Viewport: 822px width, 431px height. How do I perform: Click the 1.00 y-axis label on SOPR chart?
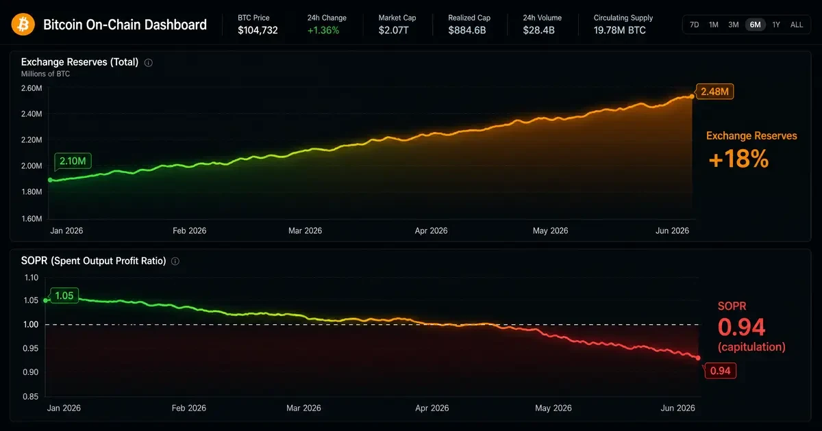[x=31, y=324]
